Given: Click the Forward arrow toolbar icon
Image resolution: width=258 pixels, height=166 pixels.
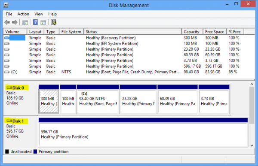Looking at the screenshot, I should [x=15, y=22].
